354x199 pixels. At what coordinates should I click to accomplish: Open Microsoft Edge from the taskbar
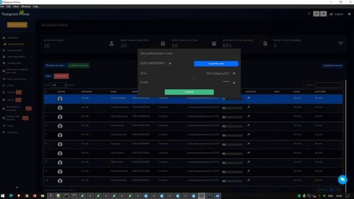11,196
